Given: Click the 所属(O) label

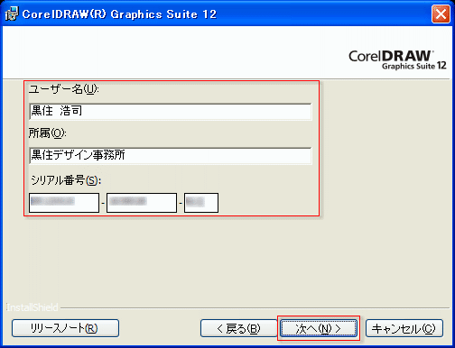Looking at the screenshot, I should 47,133.
